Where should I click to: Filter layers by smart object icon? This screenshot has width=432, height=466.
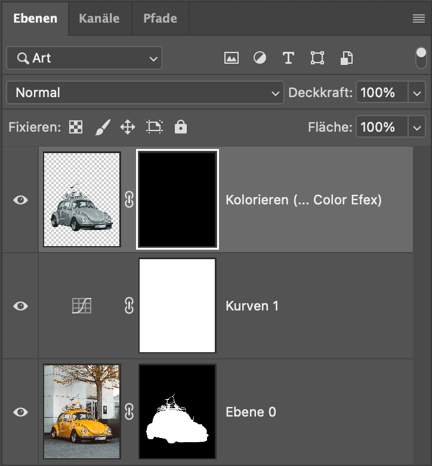pyautogui.click(x=346, y=58)
